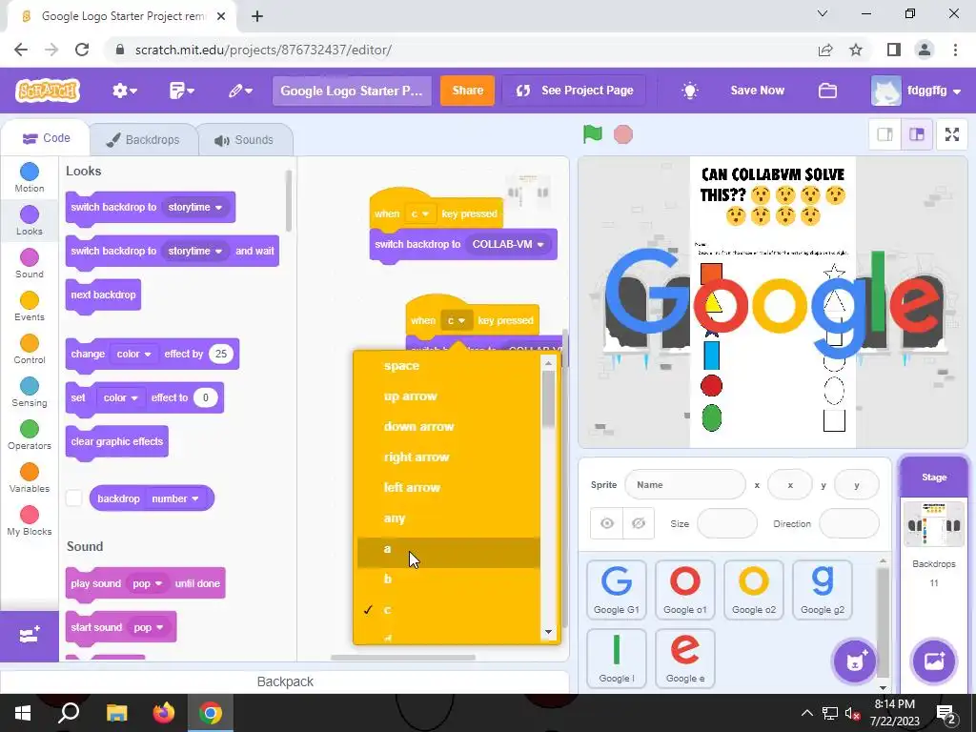Enter full screen stage mode
The image size is (976, 732).
pos(952,134)
